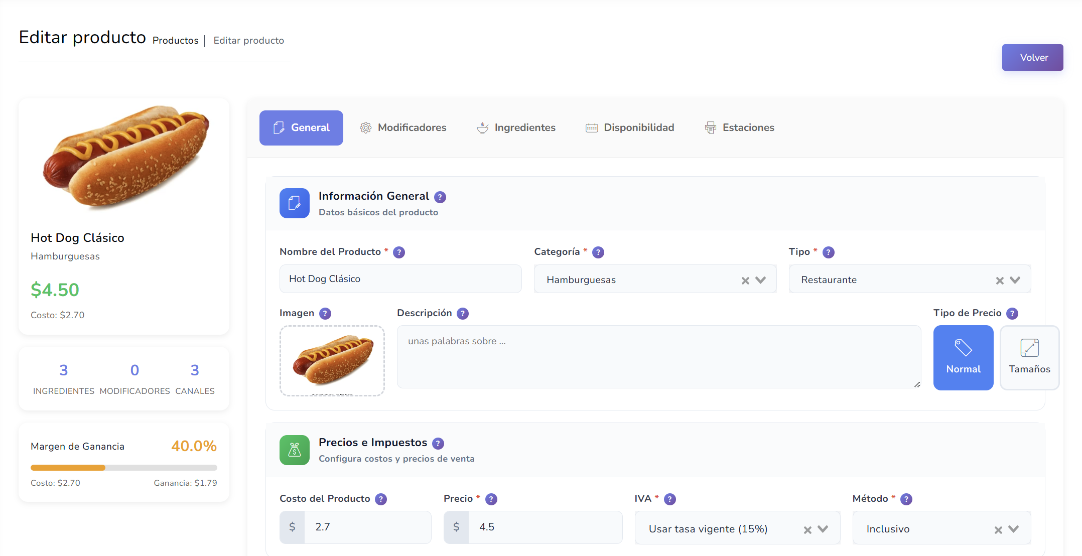This screenshot has height=556, width=1082.
Task: Open Disponibilidad calendar icon
Action: coord(592,127)
